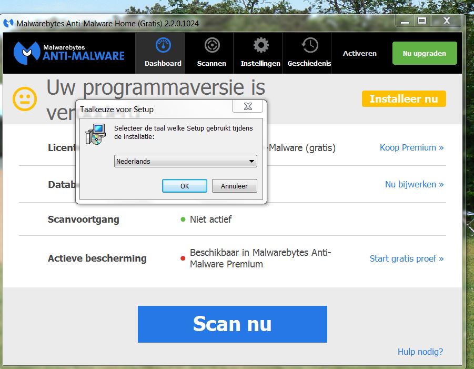Click the yellow Installeer nu button

[x=404, y=98]
